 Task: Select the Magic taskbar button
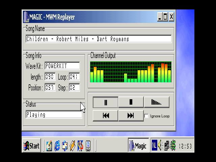[138, 146]
